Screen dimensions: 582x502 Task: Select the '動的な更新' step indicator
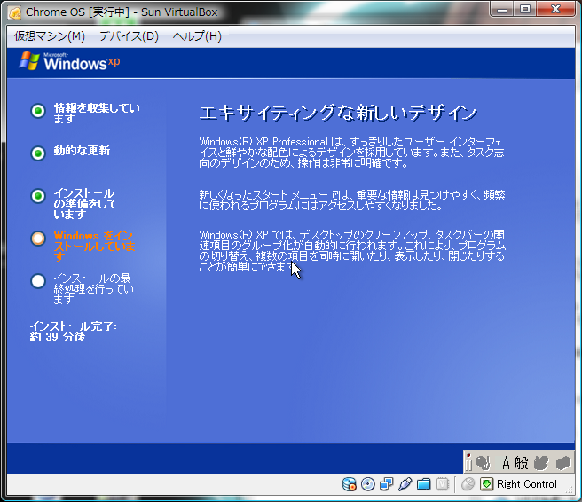coord(38,153)
